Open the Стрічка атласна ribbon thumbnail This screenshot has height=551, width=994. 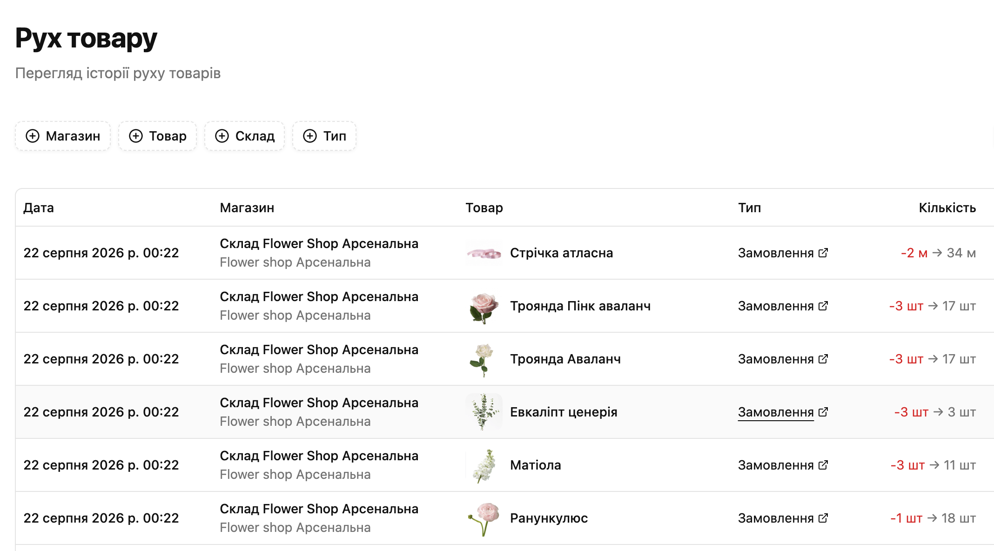point(484,253)
